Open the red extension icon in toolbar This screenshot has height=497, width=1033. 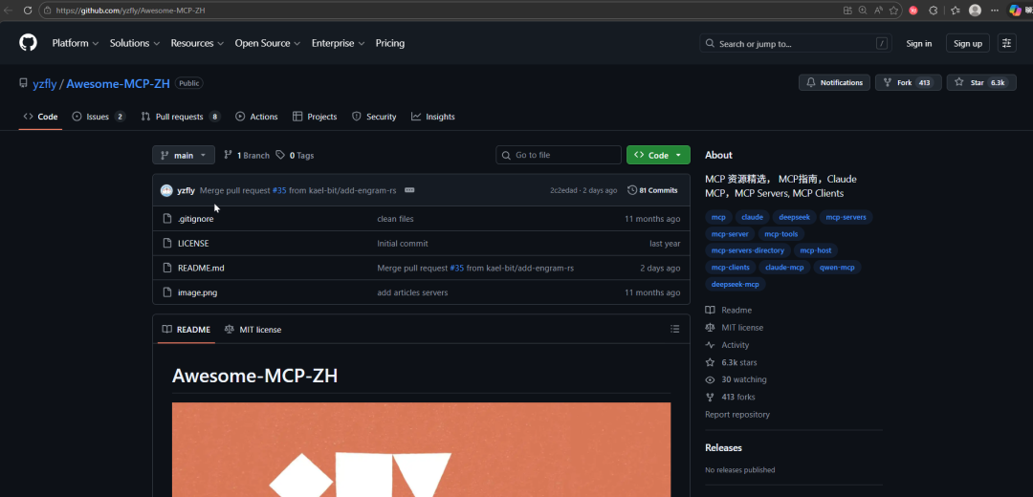(913, 11)
